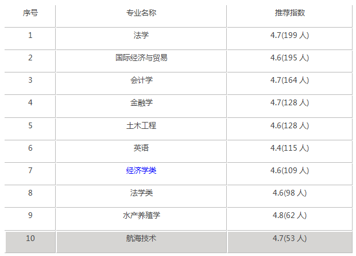Select the 法学 cell in row 1
The height and width of the screenshot is (256, 356).
[141, 35]
